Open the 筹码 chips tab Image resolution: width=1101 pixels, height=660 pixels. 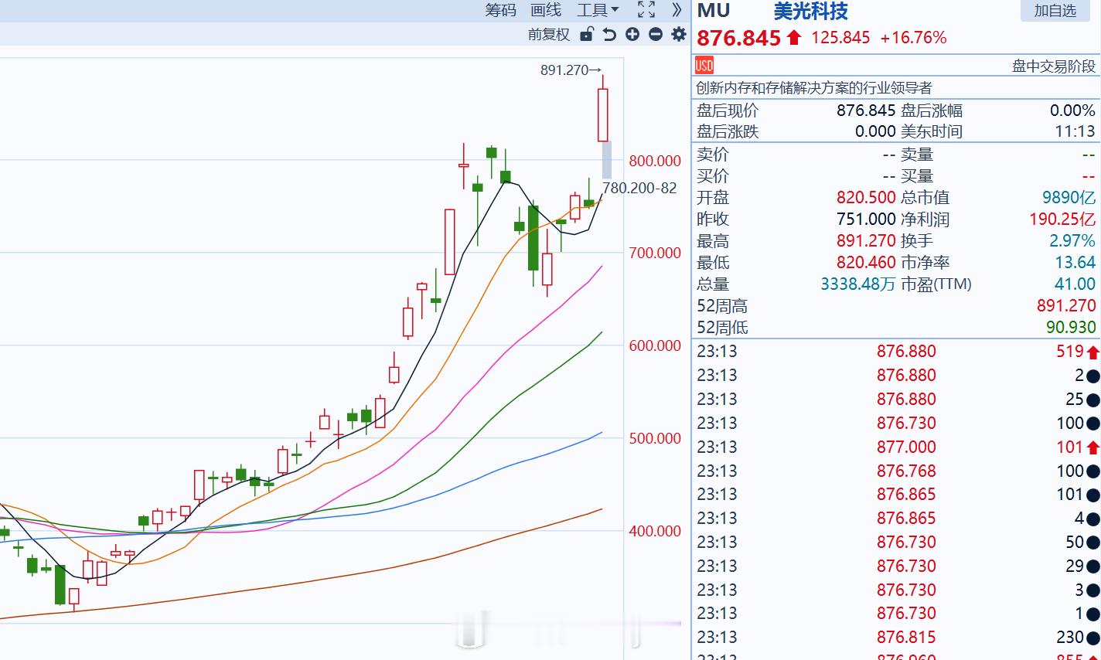(x=500, y=10)
